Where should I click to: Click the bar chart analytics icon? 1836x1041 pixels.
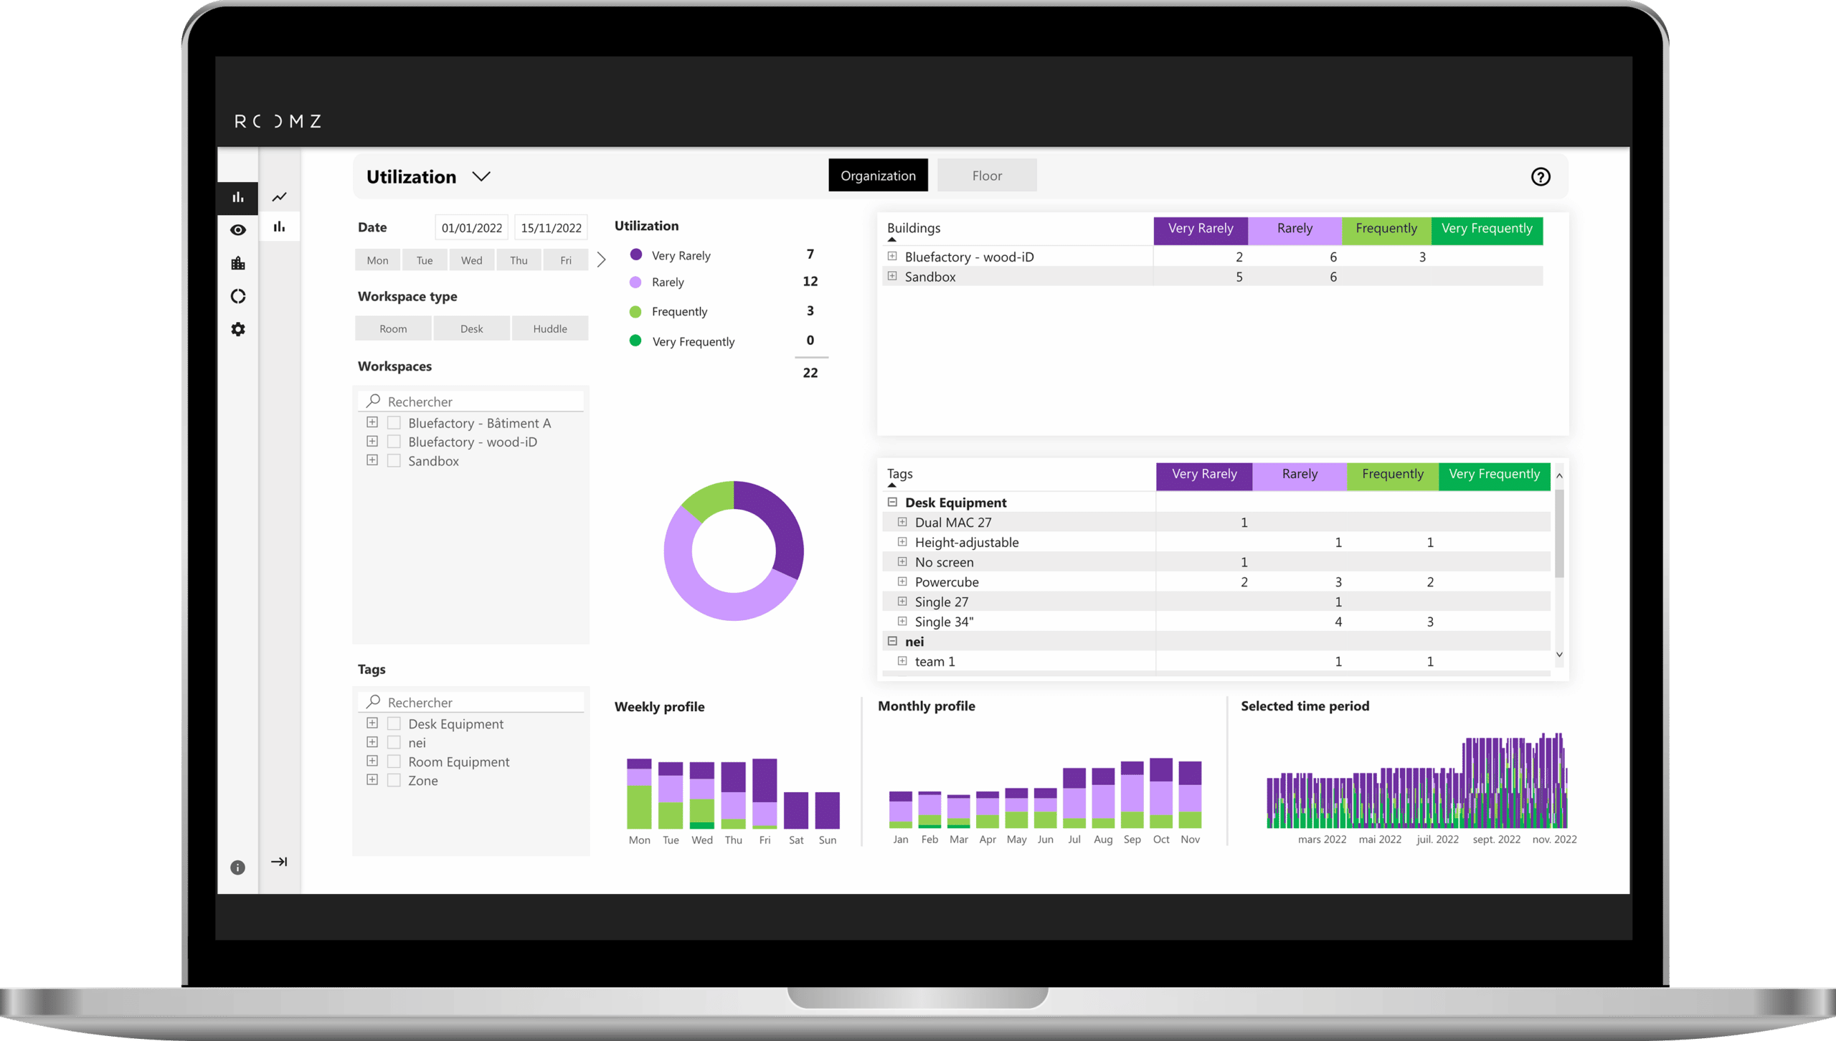(x=240, y=196)
